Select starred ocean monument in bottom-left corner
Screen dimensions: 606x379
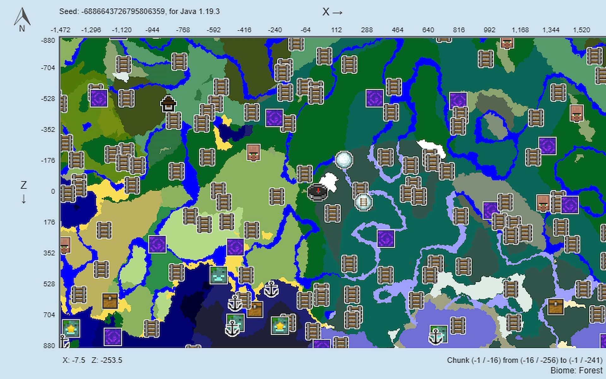click(71, 328)
